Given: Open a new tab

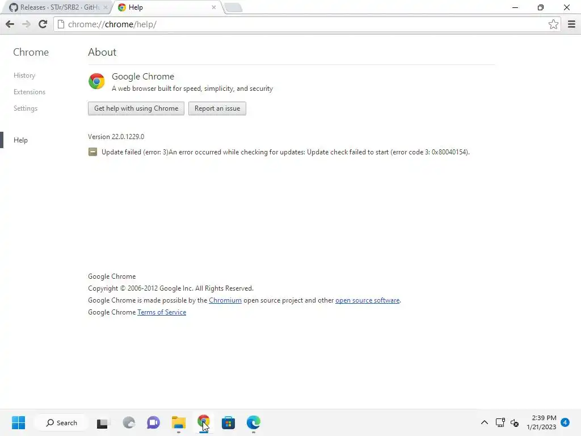Looking at the screenshot, I should [x=233, y=7].
